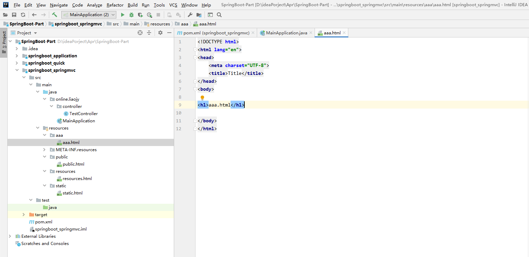This screenshot has height=257, width=529.
Task: Click the Run Anything terminal-style icon
Action: point(210,15)
